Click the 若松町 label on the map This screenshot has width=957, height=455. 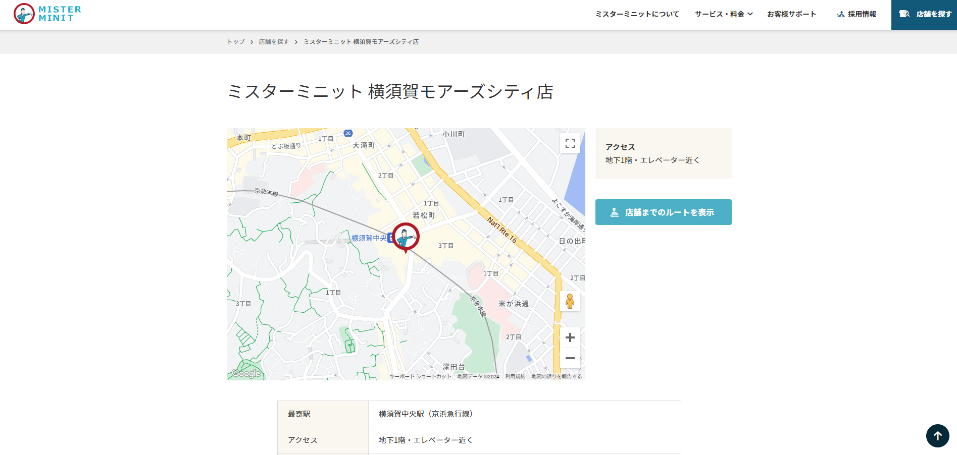pyautogui.click(x=424, y=215)
